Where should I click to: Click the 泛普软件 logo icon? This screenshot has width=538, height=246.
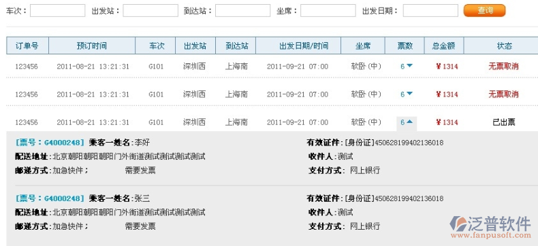tap(458, 224)
